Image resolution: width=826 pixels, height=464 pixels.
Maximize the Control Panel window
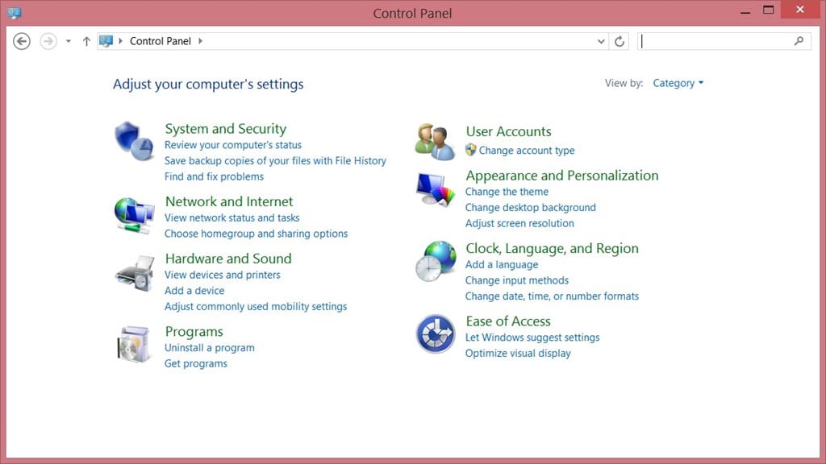(x=769, y=10)
